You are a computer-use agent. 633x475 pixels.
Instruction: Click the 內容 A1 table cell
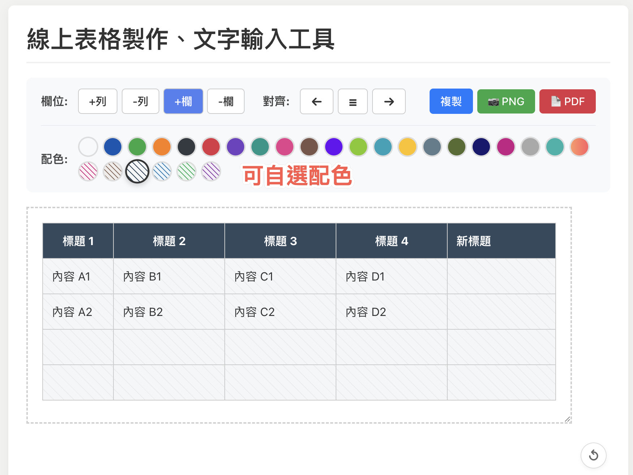point(78,277)
